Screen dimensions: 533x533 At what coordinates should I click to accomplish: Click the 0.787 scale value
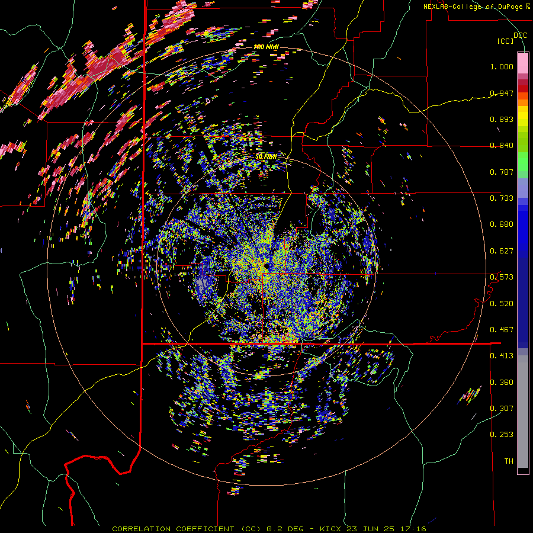(502, 172)
